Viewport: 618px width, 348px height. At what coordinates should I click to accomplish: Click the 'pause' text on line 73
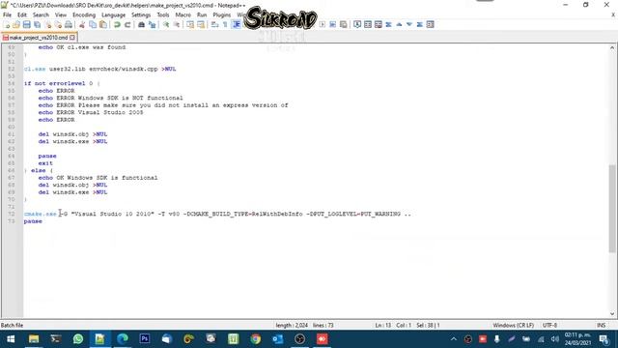point(33,221)
